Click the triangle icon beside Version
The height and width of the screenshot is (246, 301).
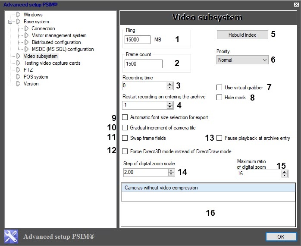tap(19, 84)
